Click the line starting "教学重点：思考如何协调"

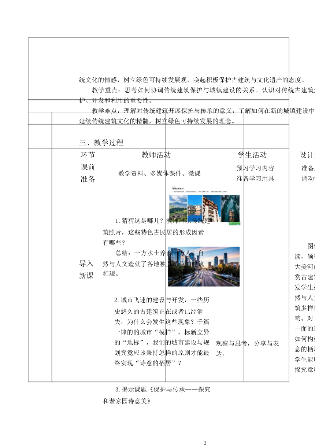(x=203, y=90)
